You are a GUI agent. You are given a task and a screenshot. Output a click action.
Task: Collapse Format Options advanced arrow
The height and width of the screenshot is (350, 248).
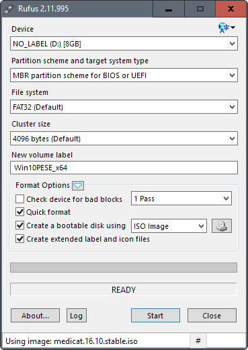tap(78, 186)
